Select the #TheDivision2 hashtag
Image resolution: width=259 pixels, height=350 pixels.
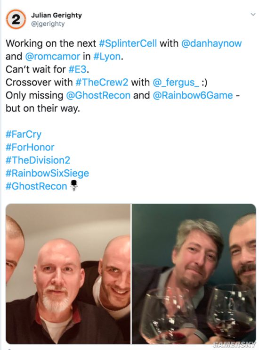tap(38, 160)
